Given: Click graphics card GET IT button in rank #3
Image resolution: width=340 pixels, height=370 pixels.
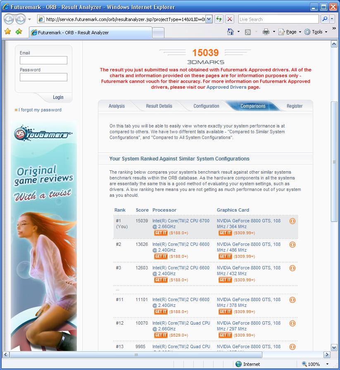Looking at the screenshot, I should (x=225, y=280).
